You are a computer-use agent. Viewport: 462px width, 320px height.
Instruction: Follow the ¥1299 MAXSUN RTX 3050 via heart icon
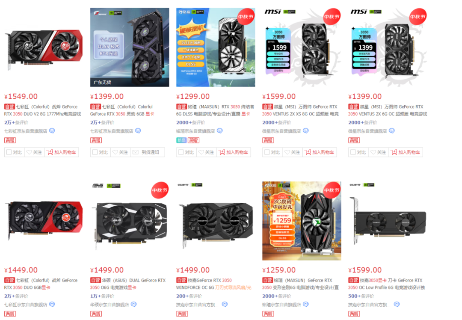tap(207, 152)
